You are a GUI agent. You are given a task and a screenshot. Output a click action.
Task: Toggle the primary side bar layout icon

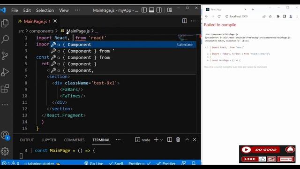(144, 10)
